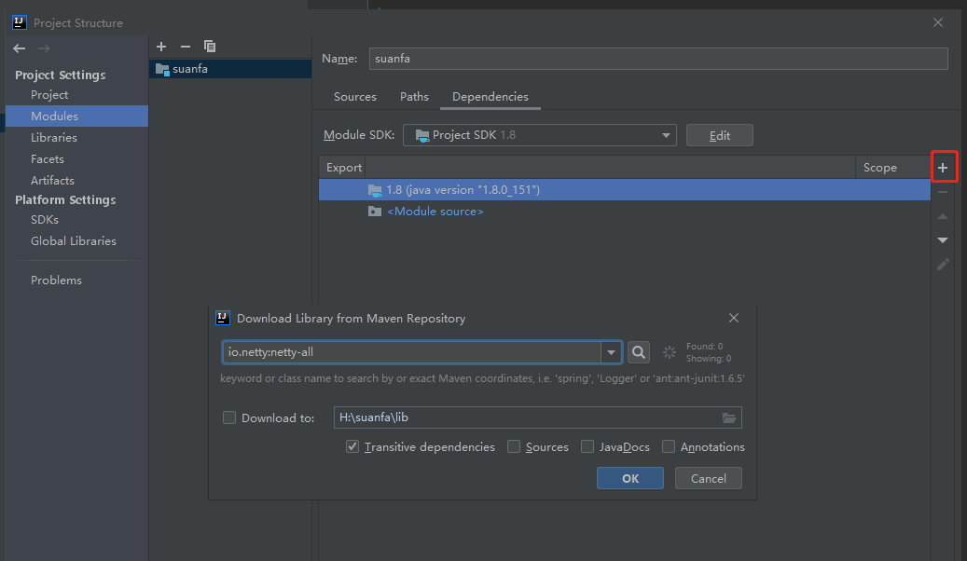The height and width of the screenshot is (561, 967).
Task: Click the Maven coordinates search field
Action: click(412, 352)
